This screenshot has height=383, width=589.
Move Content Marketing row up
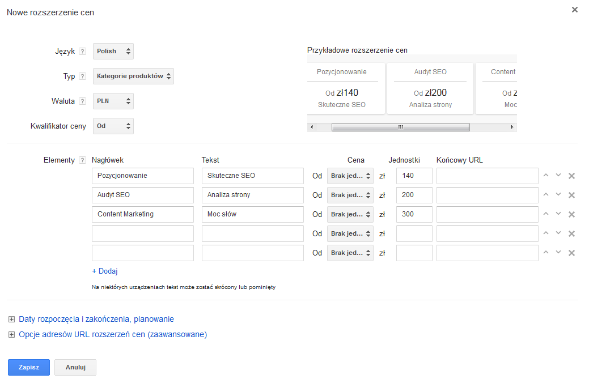(x=546, y=214)
